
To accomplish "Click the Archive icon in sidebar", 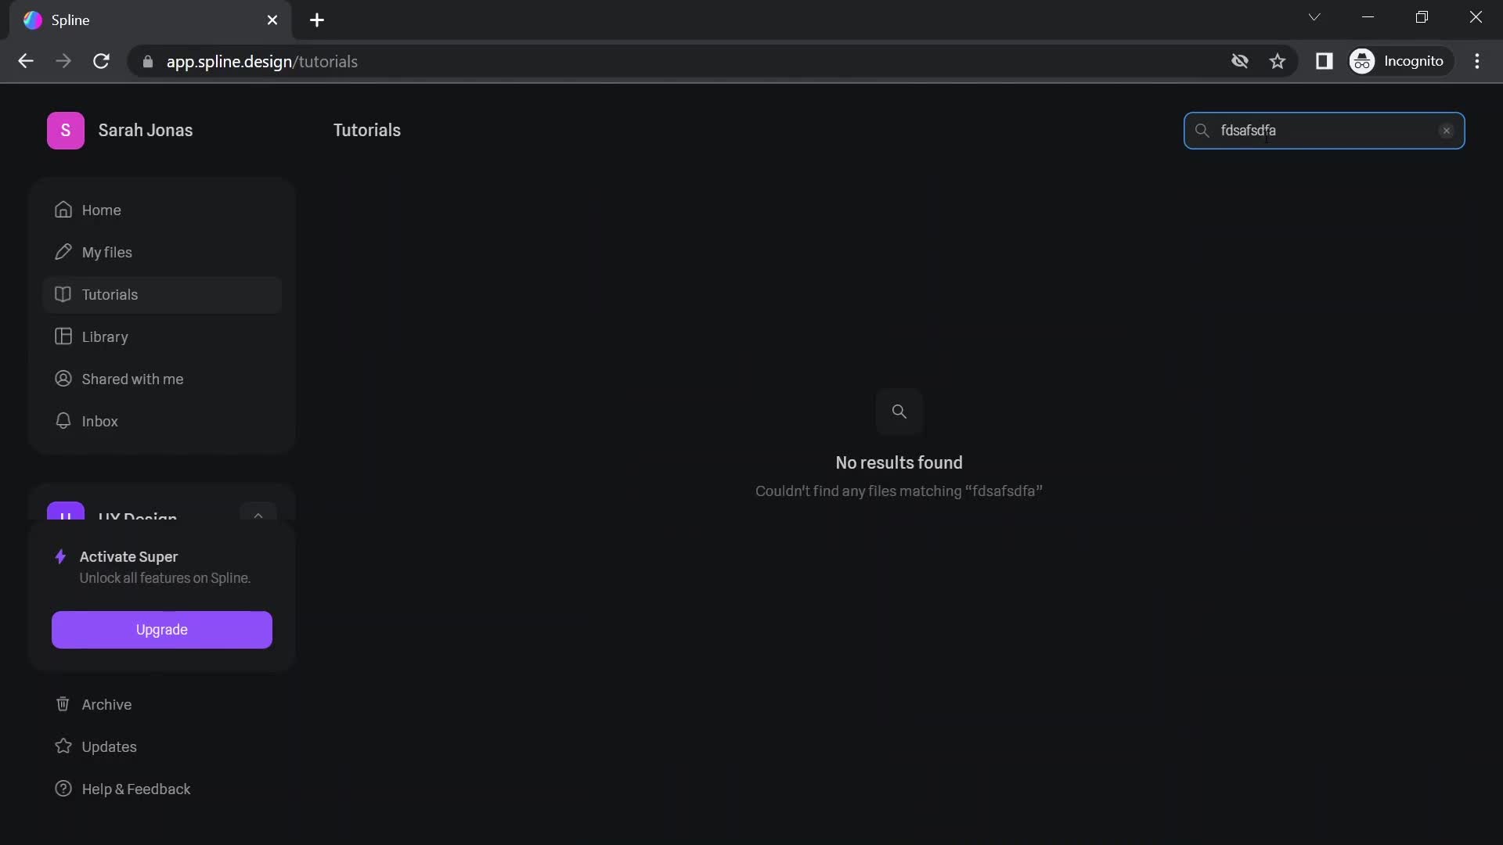I will [x=62, y=705].
